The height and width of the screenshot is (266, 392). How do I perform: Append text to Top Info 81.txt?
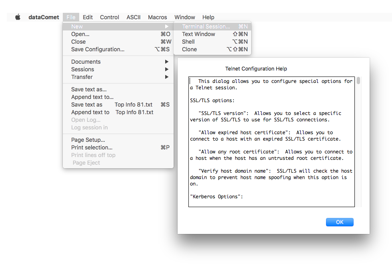[x=118, y=112]
